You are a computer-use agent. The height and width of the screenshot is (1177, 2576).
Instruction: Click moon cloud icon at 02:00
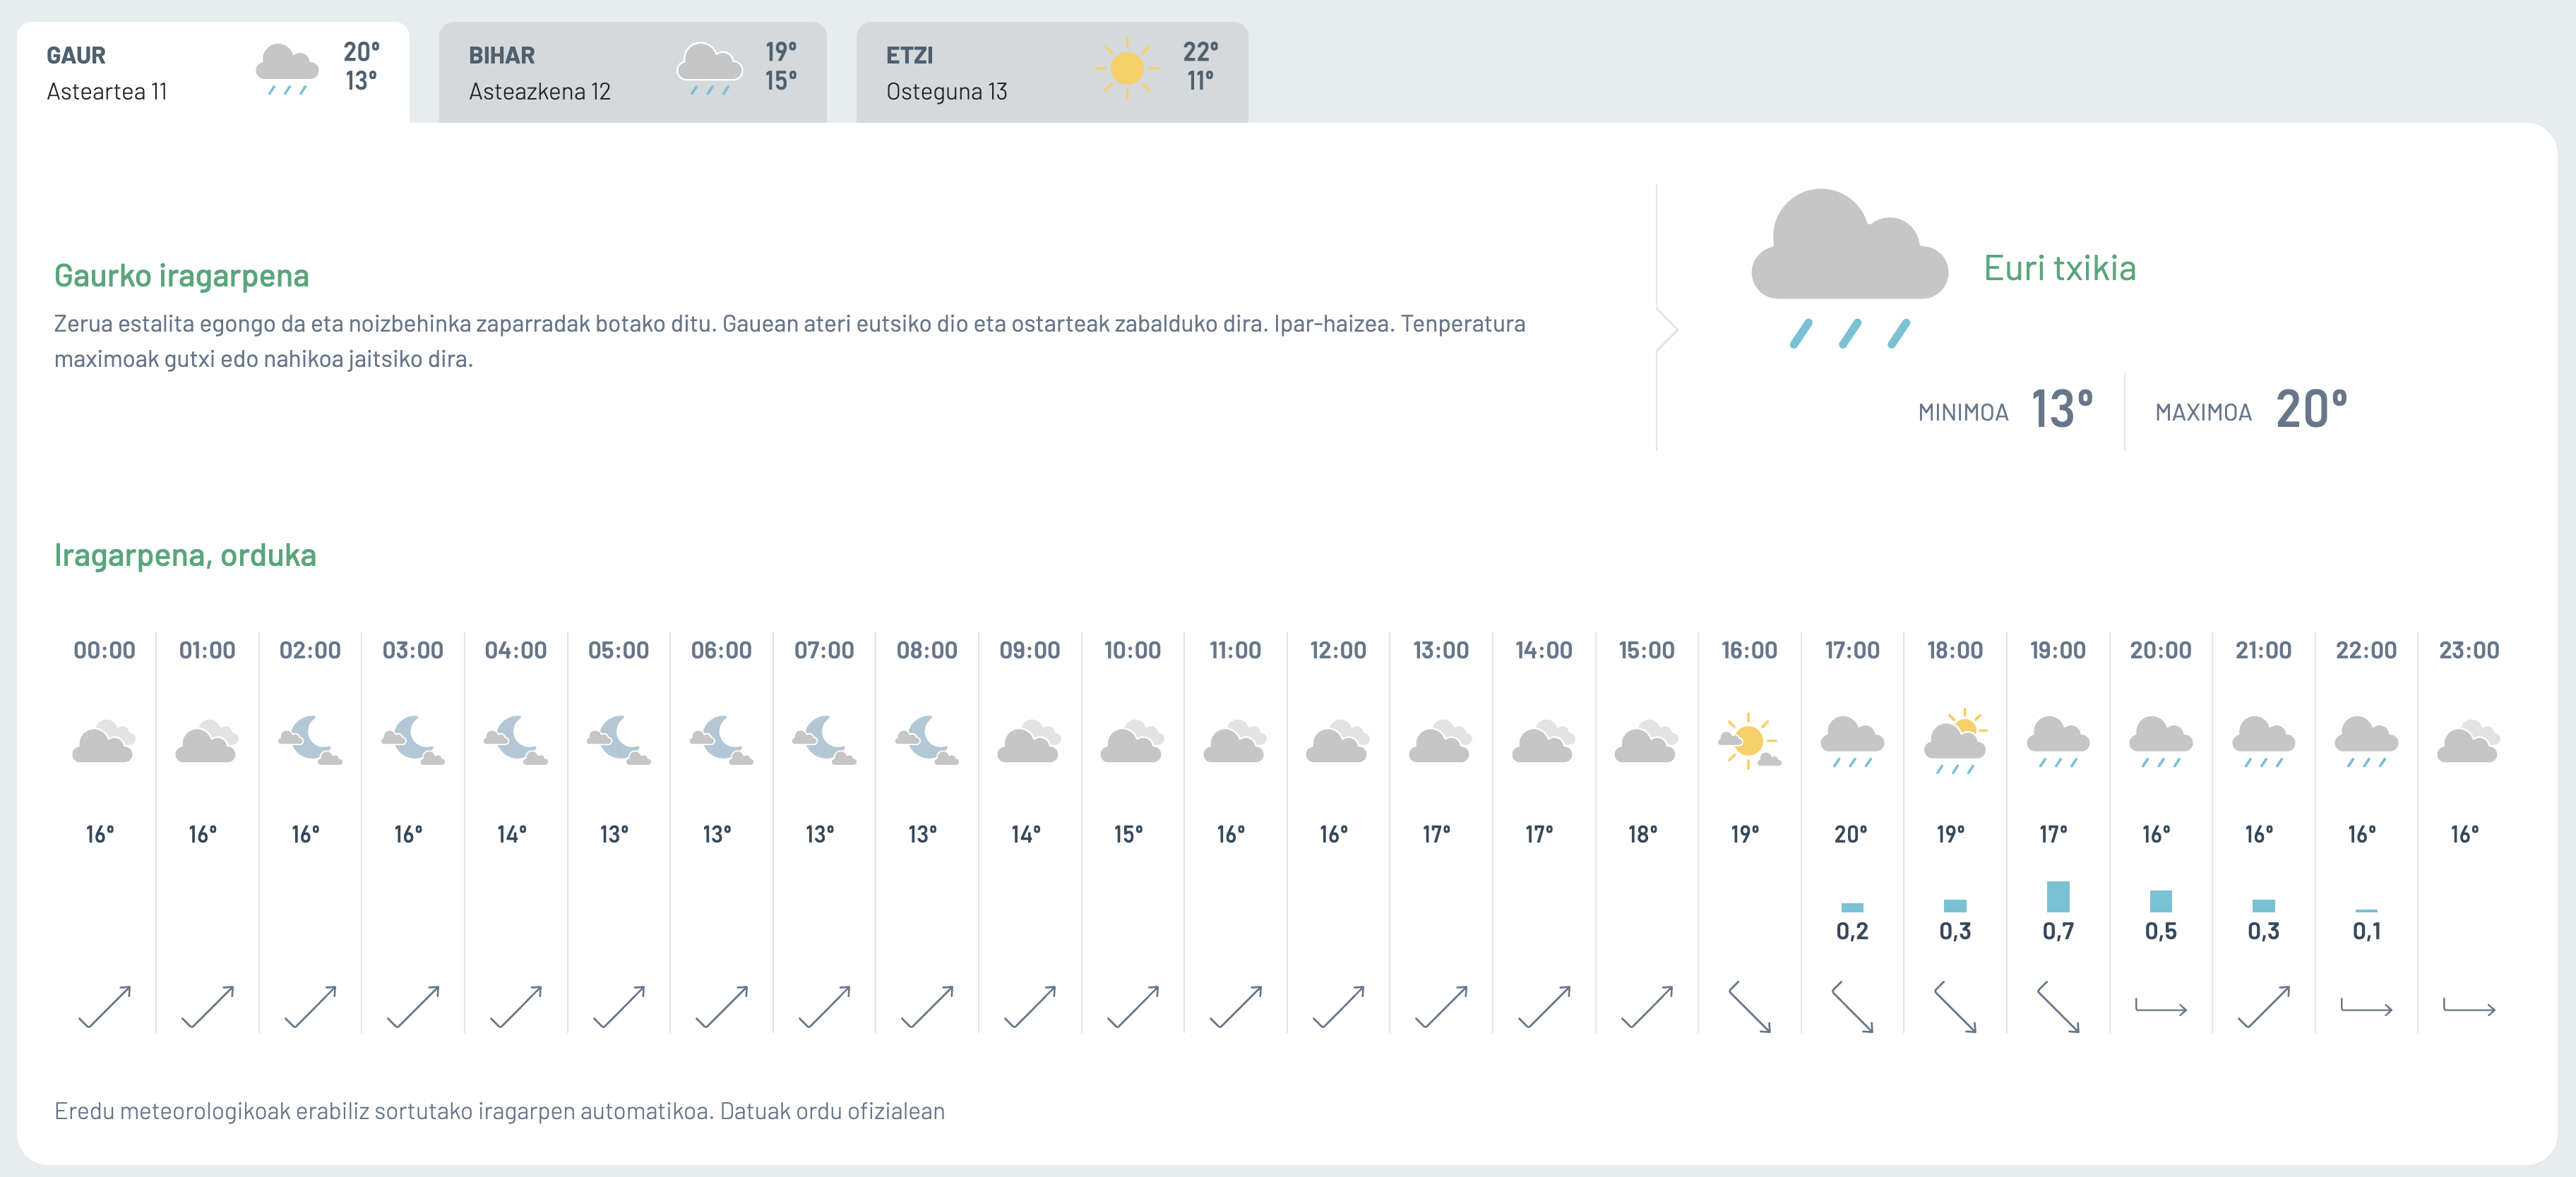click(x=310, y=740)
